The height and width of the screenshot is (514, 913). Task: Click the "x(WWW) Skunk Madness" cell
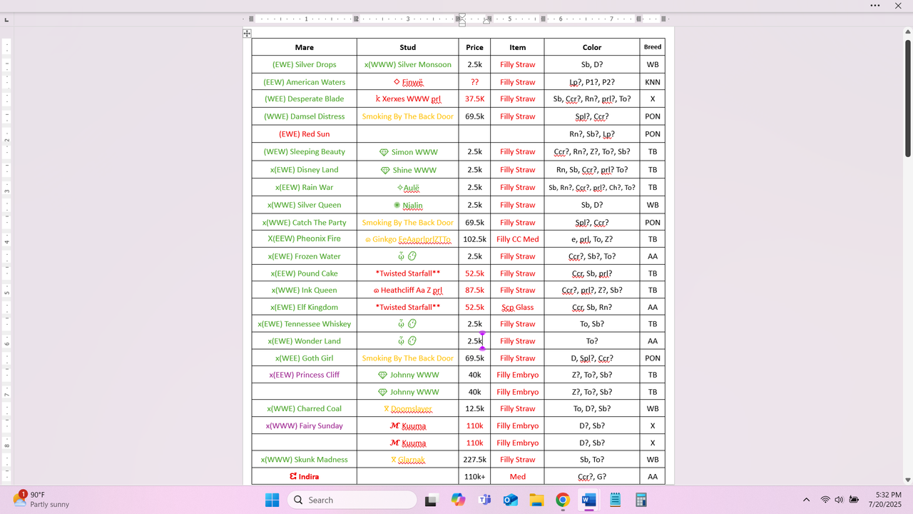pyautogui.click(x=305, y=460)
